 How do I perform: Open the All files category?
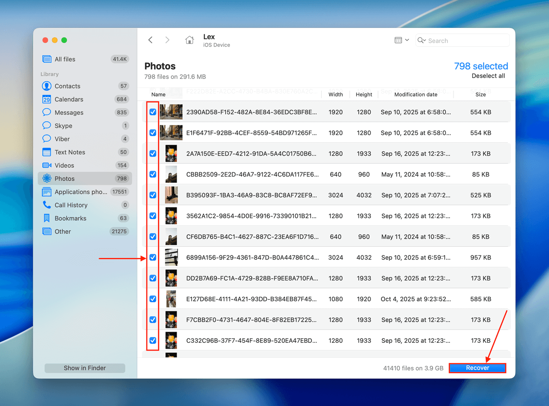(65, 59)
